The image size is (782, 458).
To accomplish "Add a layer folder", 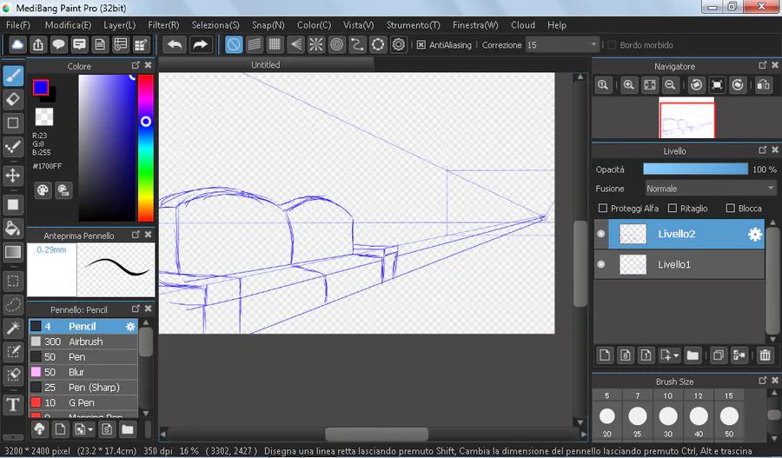I will pos(693,355).
